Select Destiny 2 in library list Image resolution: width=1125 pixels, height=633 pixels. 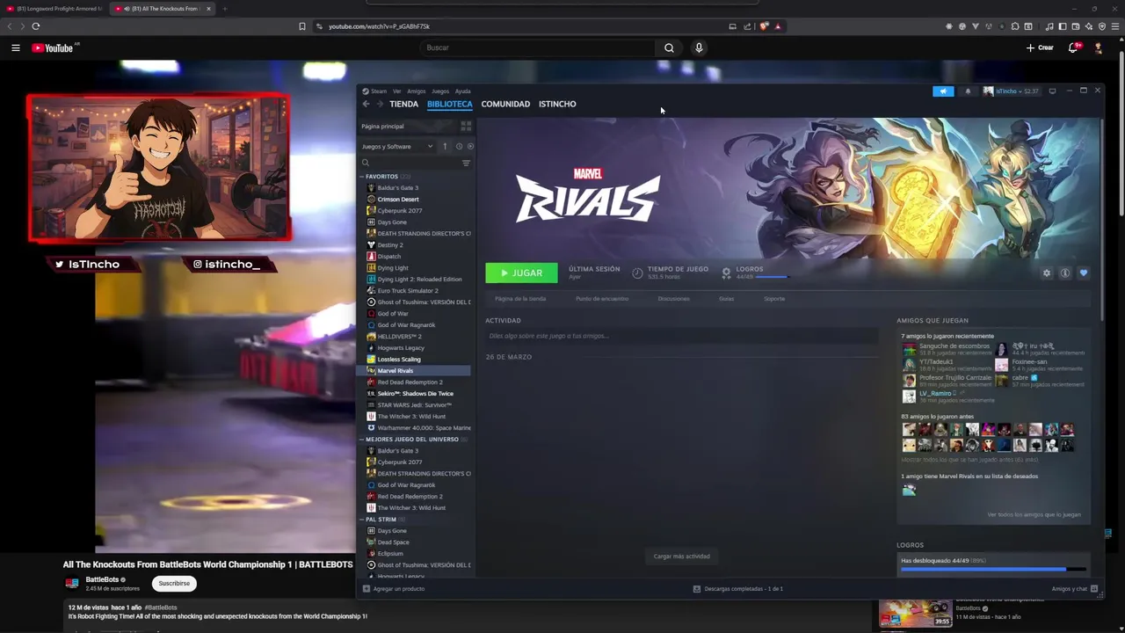click(x=389, y=244)
